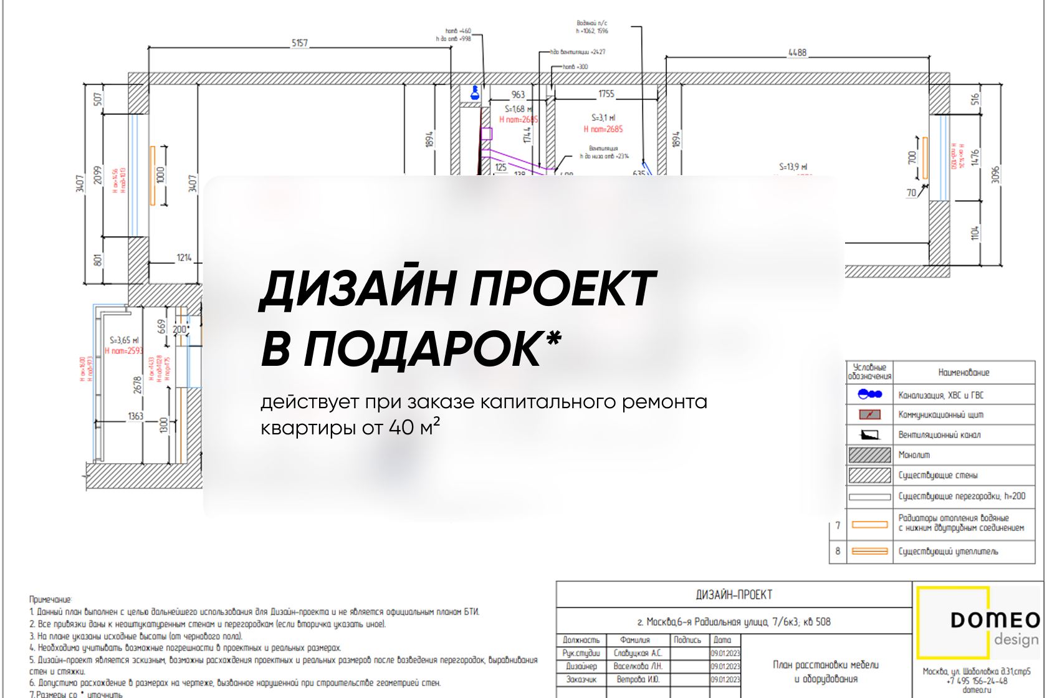Click the blue sewage and water legend icon
The image size is (1047, 698).
click(x=869, y=394)
